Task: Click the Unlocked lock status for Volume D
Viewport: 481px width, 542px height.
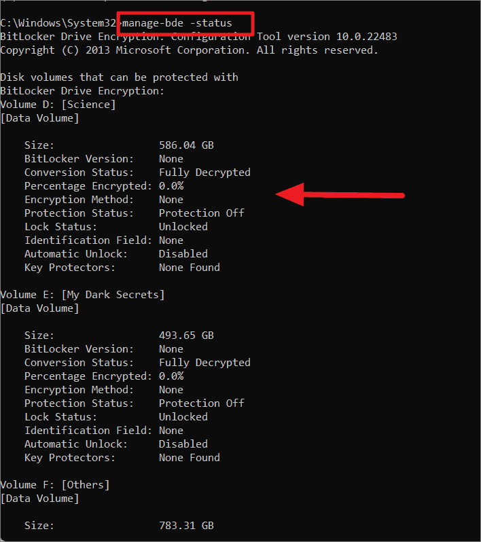Action: click(183, 227)
